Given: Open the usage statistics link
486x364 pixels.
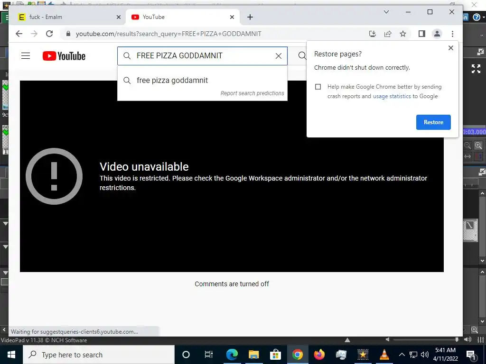Looking at the screenshot, I should point(392,96).
